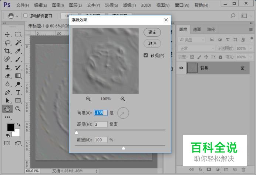Add layer style fx icon
The image size is (256, 175).
point(200,169)
